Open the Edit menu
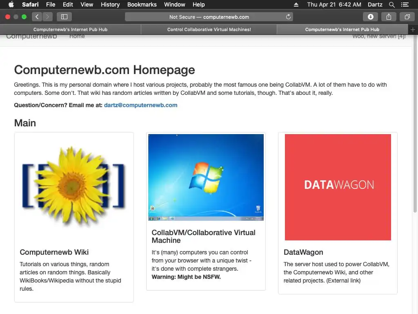Image resolution: width=418 pixels, height=314 pixels. pos(68,4)
